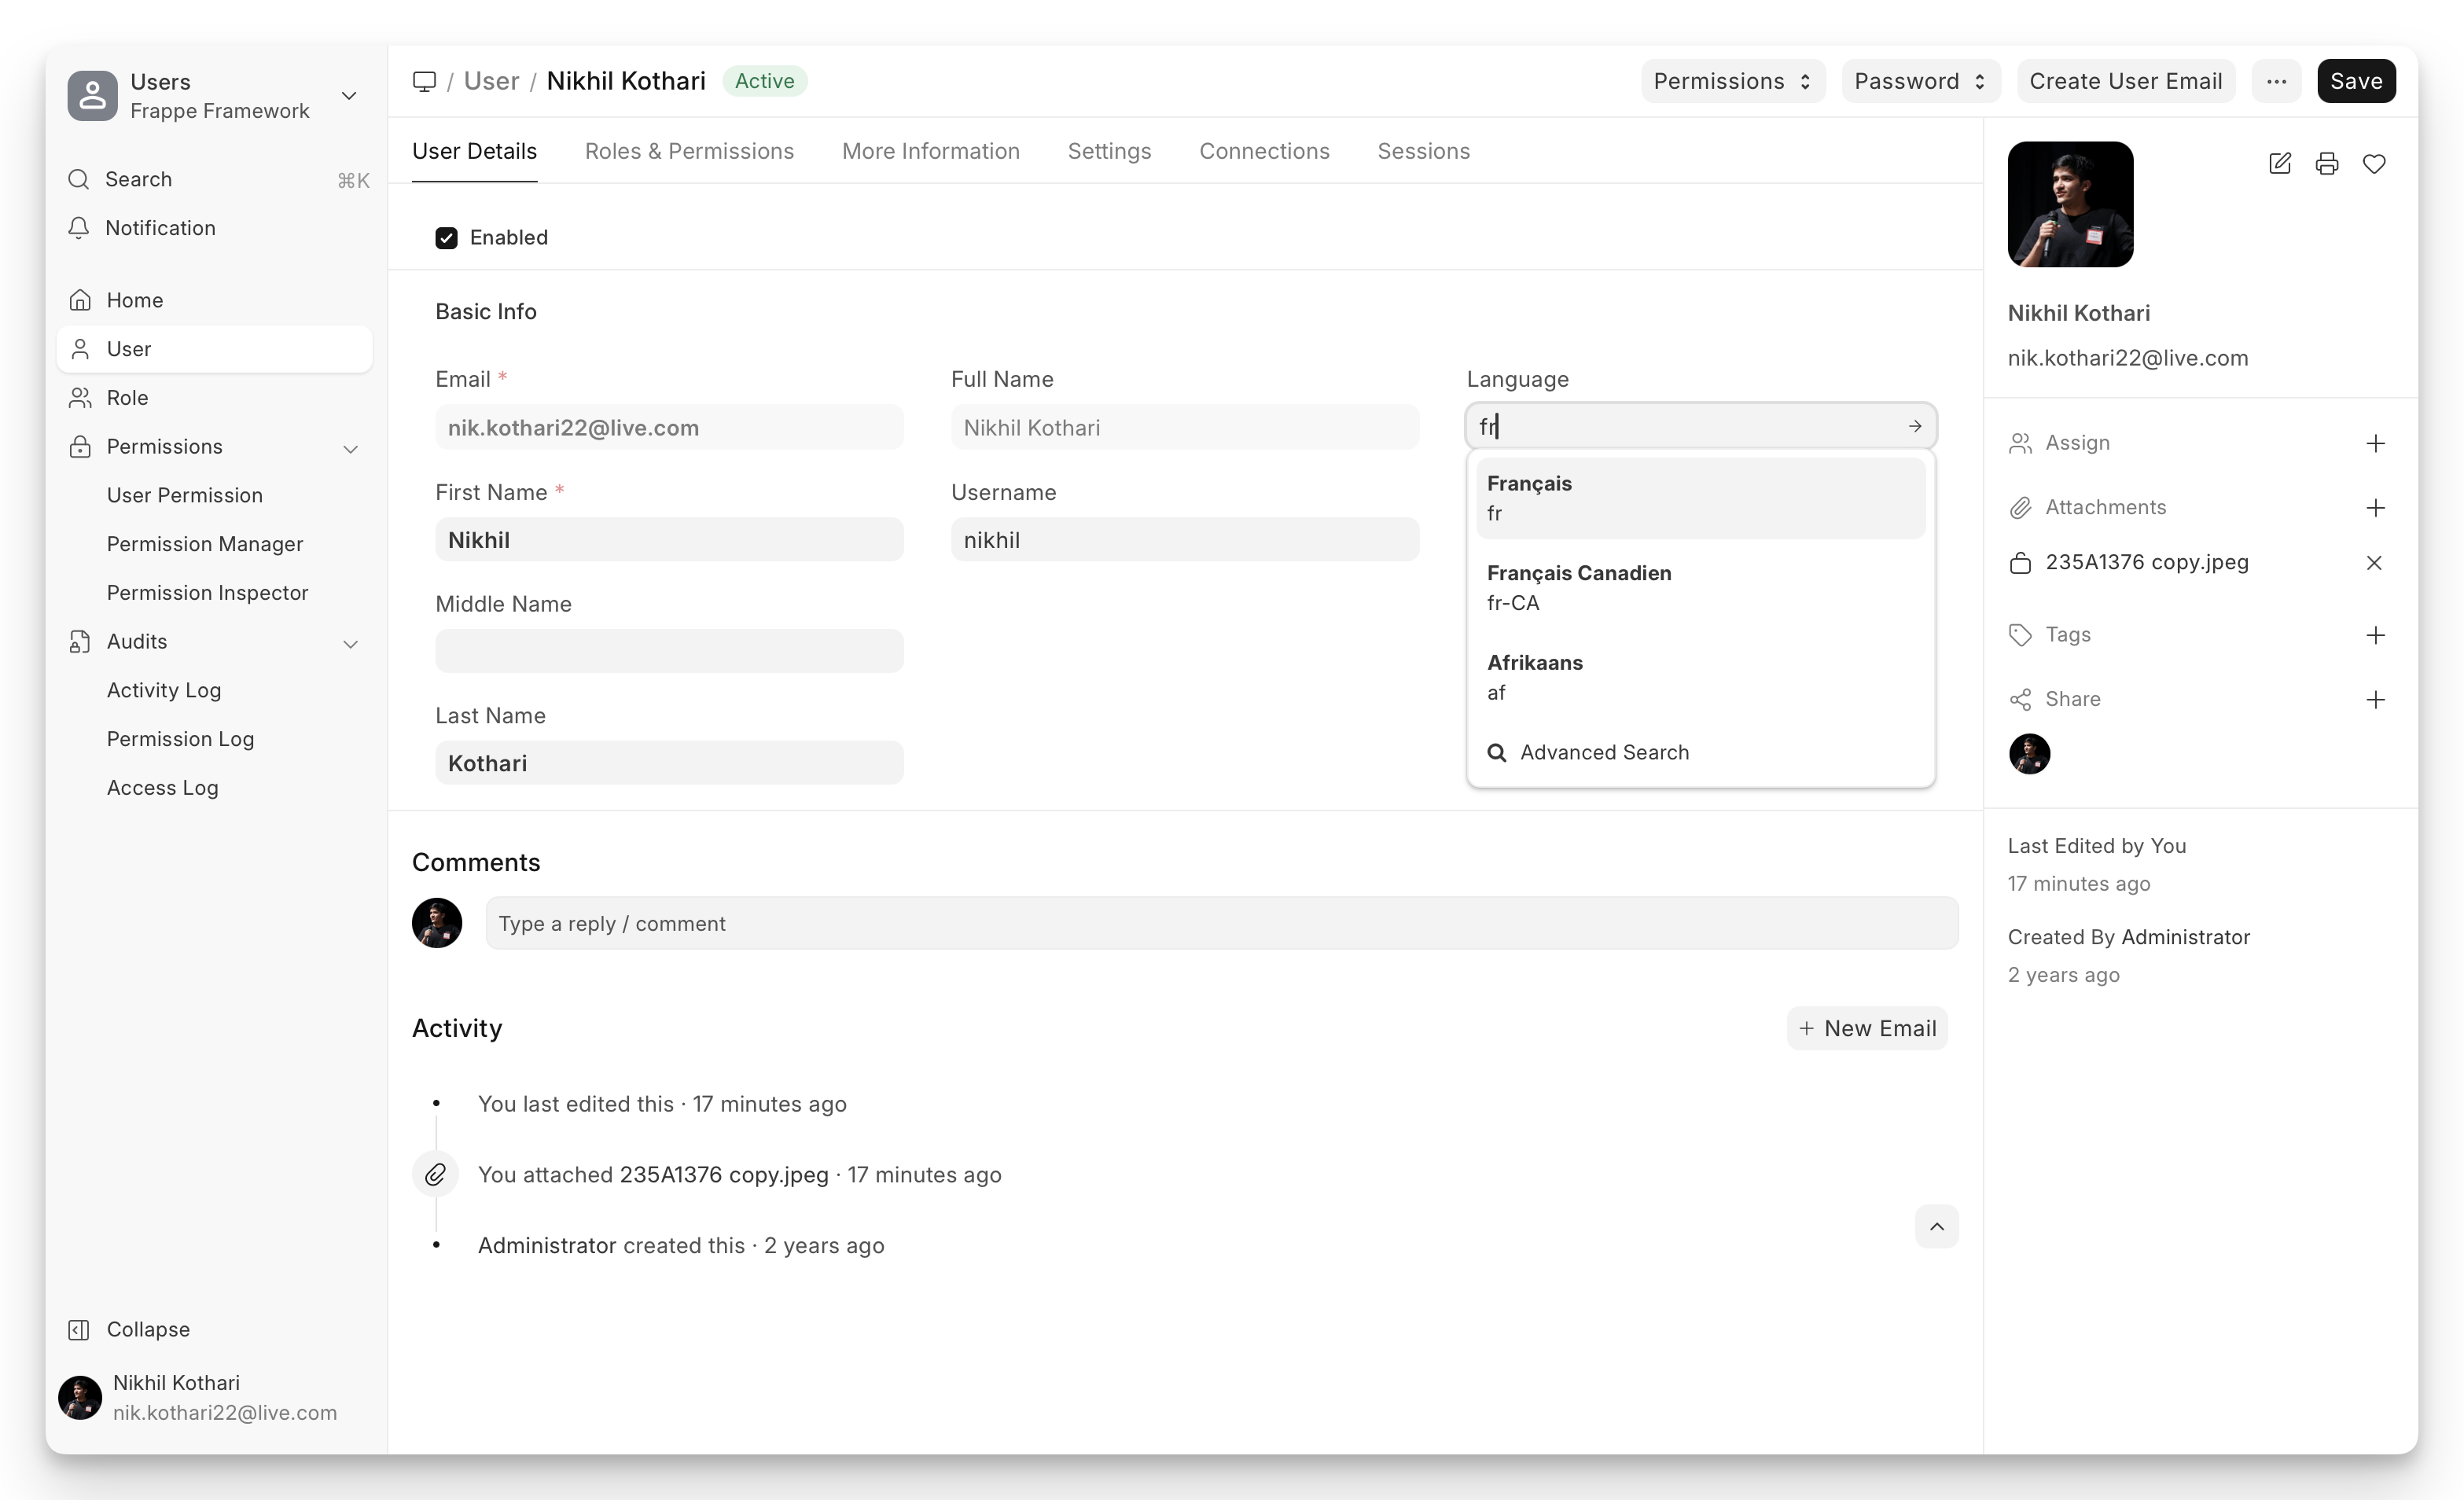Click the Save button
Viewport: 2464px width, 1500px height.
pos(2355,82)
